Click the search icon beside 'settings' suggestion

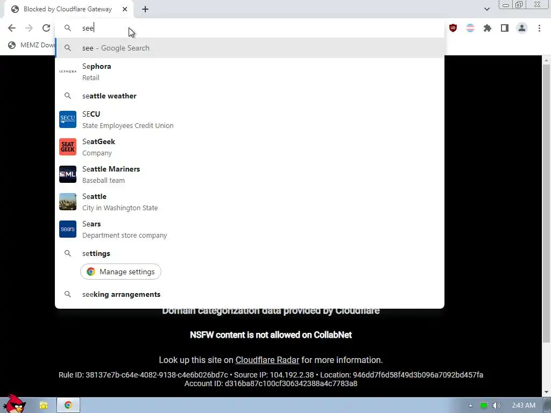click(x=68, y=253)
